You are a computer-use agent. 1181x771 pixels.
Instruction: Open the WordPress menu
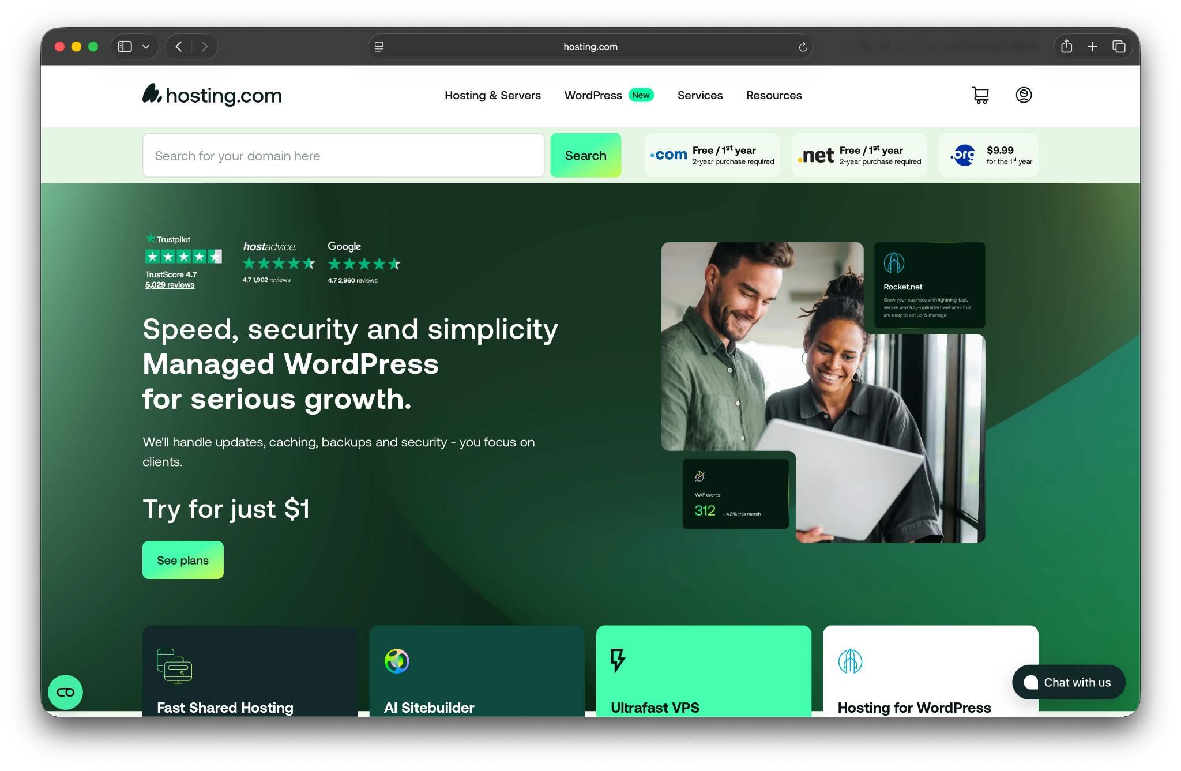tap(593, 95)
